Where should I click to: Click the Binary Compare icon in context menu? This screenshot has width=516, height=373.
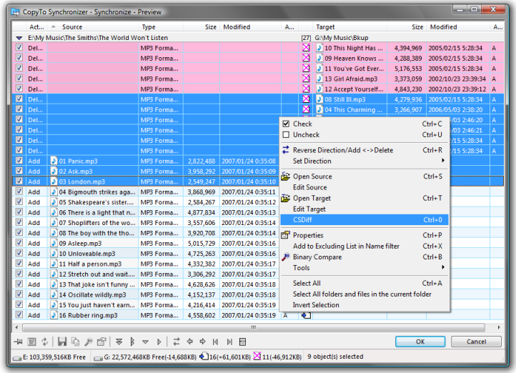[287, 257]
